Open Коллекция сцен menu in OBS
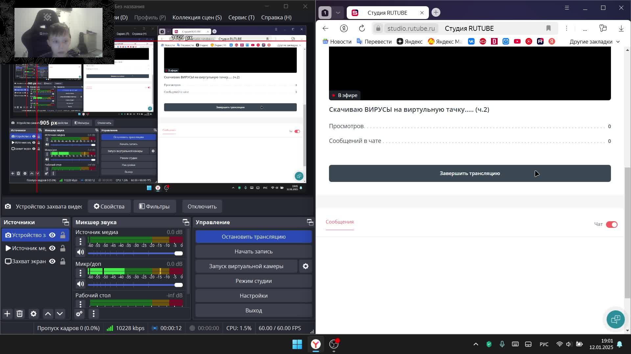The width and height of the screenshot is (631, 354). point(197,17)
